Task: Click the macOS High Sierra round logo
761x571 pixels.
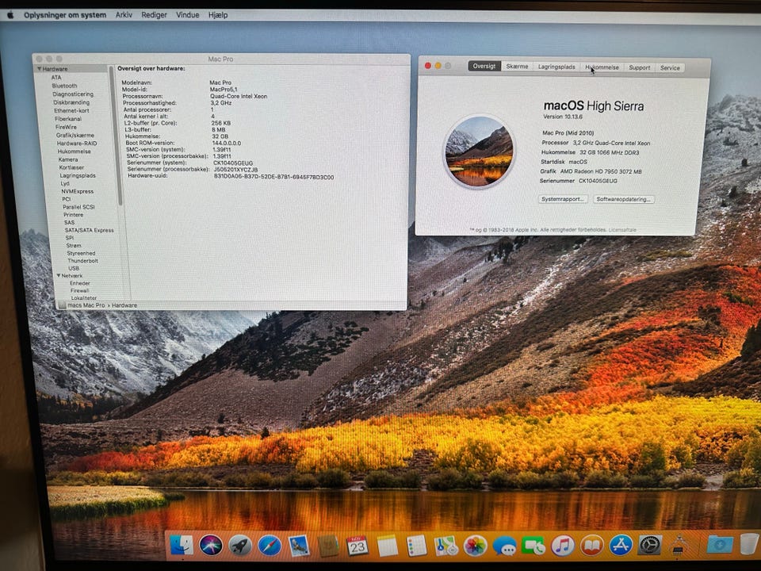Action: point(480,151)
